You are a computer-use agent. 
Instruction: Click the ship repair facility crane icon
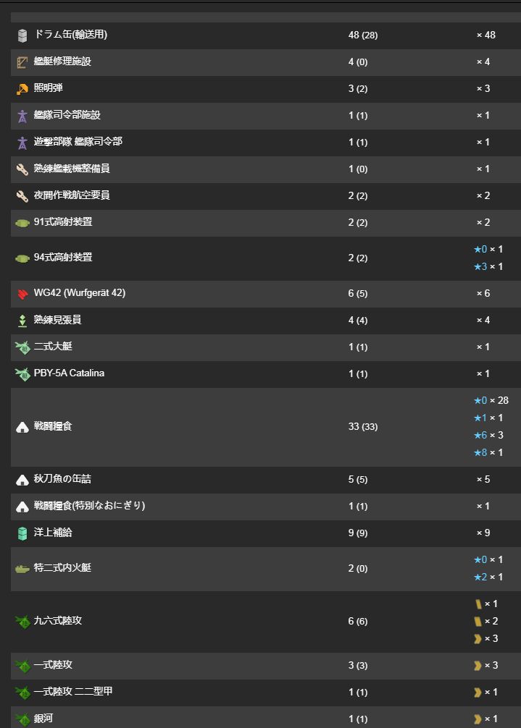22,62
